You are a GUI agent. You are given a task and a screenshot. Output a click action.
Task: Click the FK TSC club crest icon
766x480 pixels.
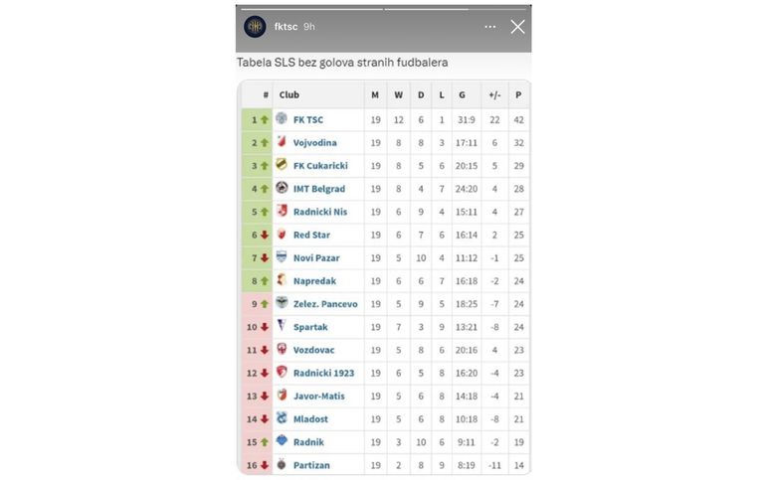click(282, 118)
